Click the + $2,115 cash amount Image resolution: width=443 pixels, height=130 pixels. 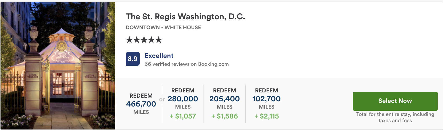tap(267, 116)
